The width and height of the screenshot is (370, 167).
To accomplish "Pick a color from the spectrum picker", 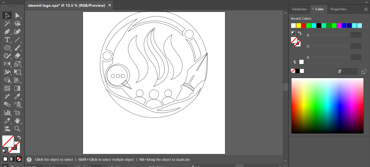I will 327,106.
